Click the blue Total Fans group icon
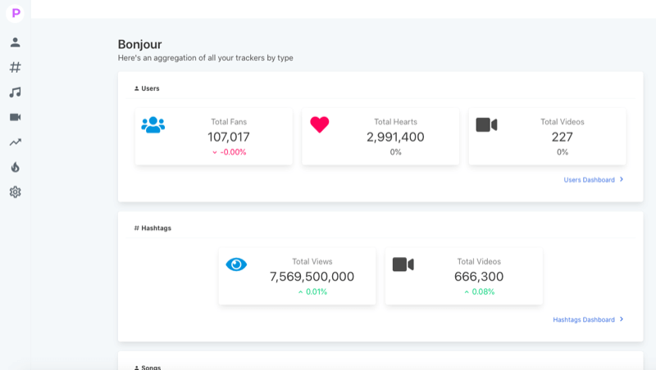This screenshot has height=370, width=656. click(x=153, y=124)
